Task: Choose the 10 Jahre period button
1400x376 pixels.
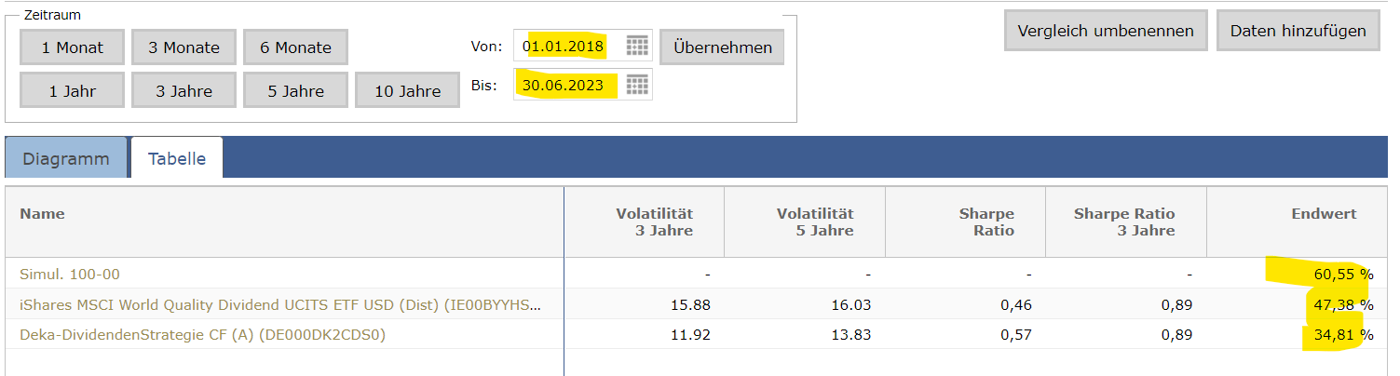Action: [407, 91]
